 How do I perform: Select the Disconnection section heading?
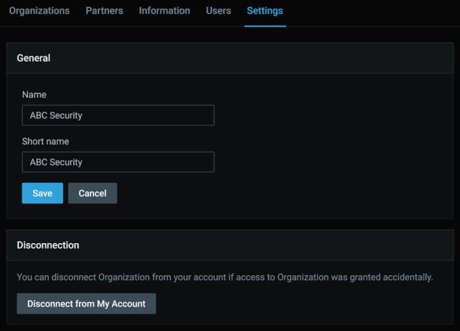pos(48,245)
